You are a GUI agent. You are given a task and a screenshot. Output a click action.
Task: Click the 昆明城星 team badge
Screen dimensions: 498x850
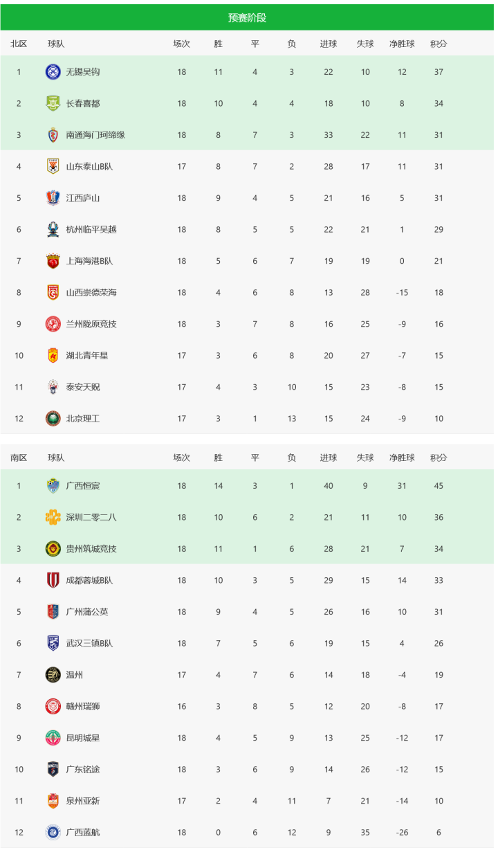pyautogui.click(x=53, y=738)
